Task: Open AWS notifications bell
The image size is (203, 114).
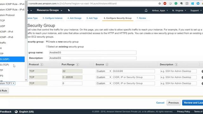Action: click(x=146, y=10)
